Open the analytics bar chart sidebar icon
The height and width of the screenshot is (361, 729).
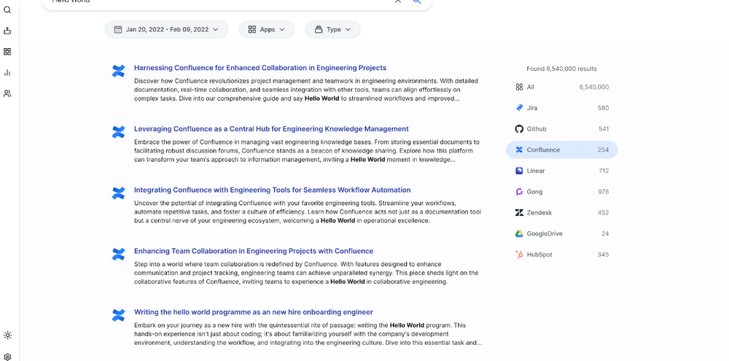(7, 72)
